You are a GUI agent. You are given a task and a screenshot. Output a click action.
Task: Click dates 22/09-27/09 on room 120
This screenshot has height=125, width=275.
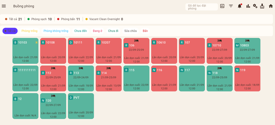pos(53,105)
